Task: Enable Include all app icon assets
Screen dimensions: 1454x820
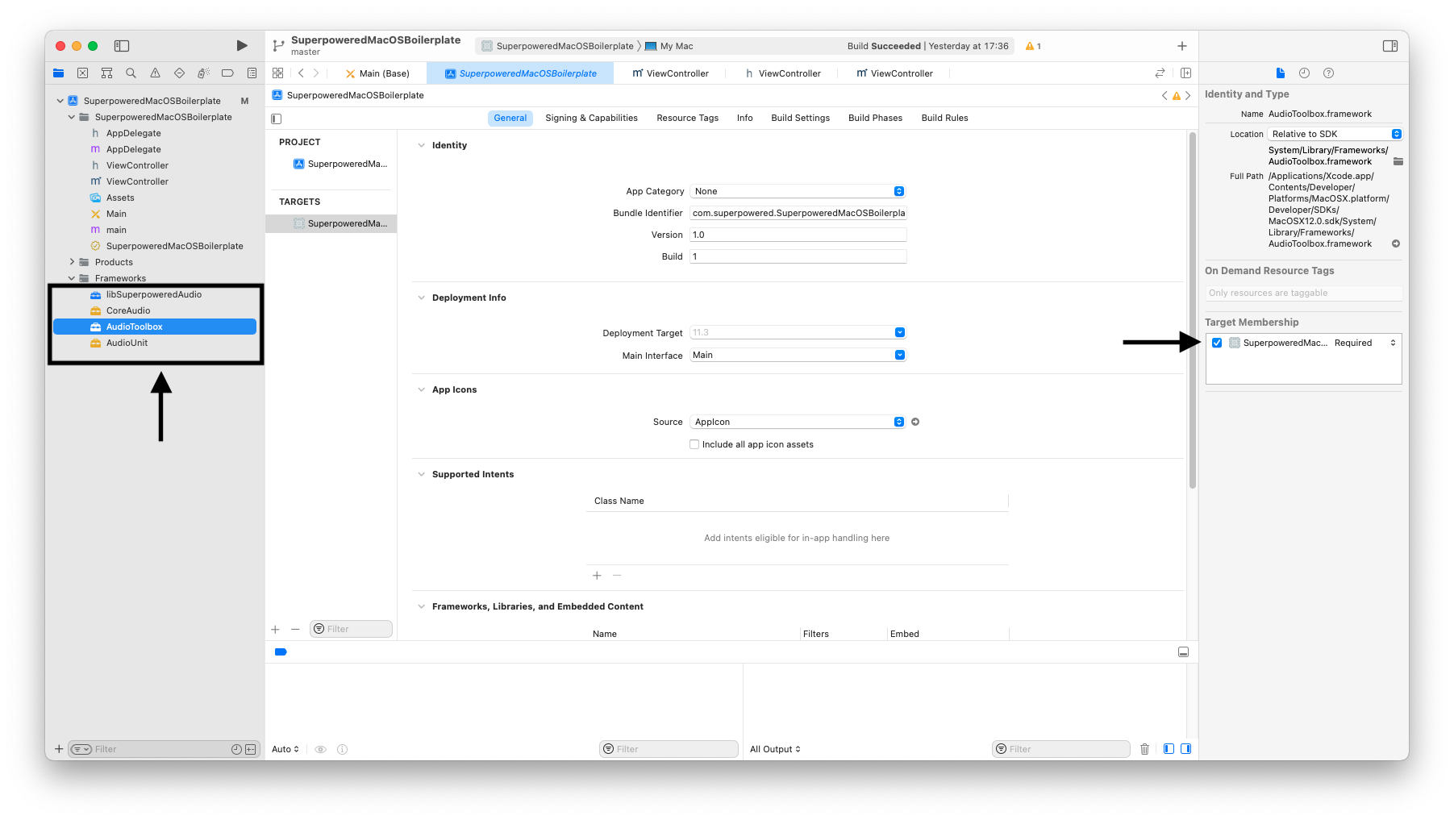Action: [x=694, y=444]
